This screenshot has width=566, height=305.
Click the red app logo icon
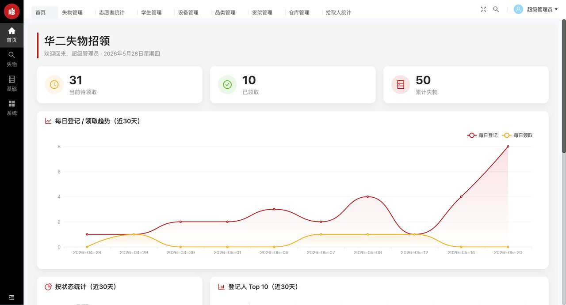pos(11,11)
